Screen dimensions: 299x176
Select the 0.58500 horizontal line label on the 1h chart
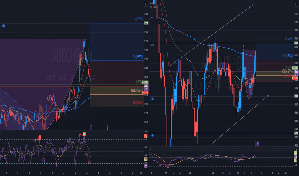click(3, 26)
